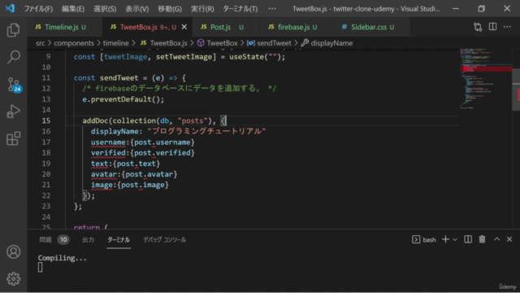Open the 実行(R) menu
The width and height of the screenshot is (520, 293).
(x=202, y=9)
